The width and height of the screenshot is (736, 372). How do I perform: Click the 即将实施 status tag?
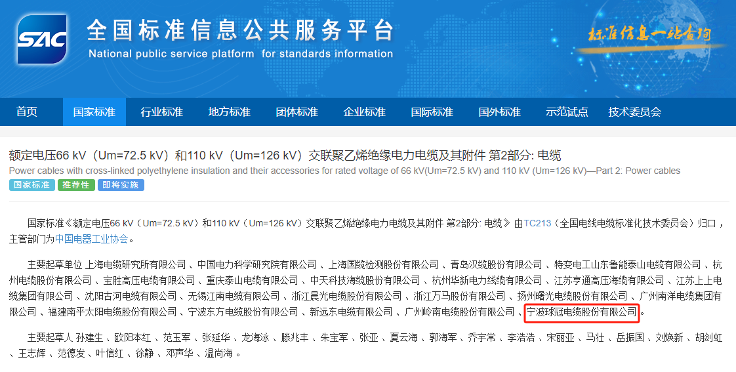point(121,184)
